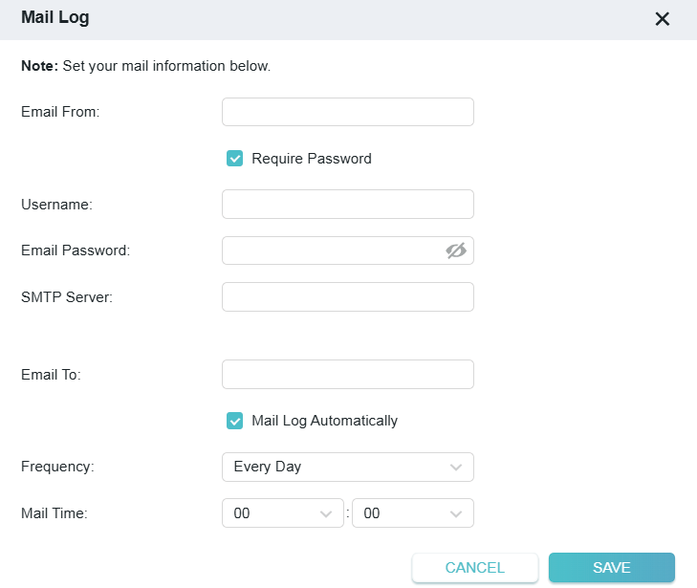Click the SMTP Server input field
Viewport: 697px width, 588px height.
pos(347,297)
